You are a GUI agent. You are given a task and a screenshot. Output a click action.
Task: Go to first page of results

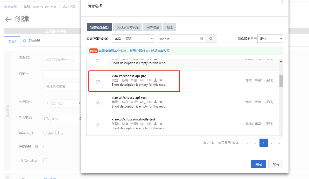[248, 143]
